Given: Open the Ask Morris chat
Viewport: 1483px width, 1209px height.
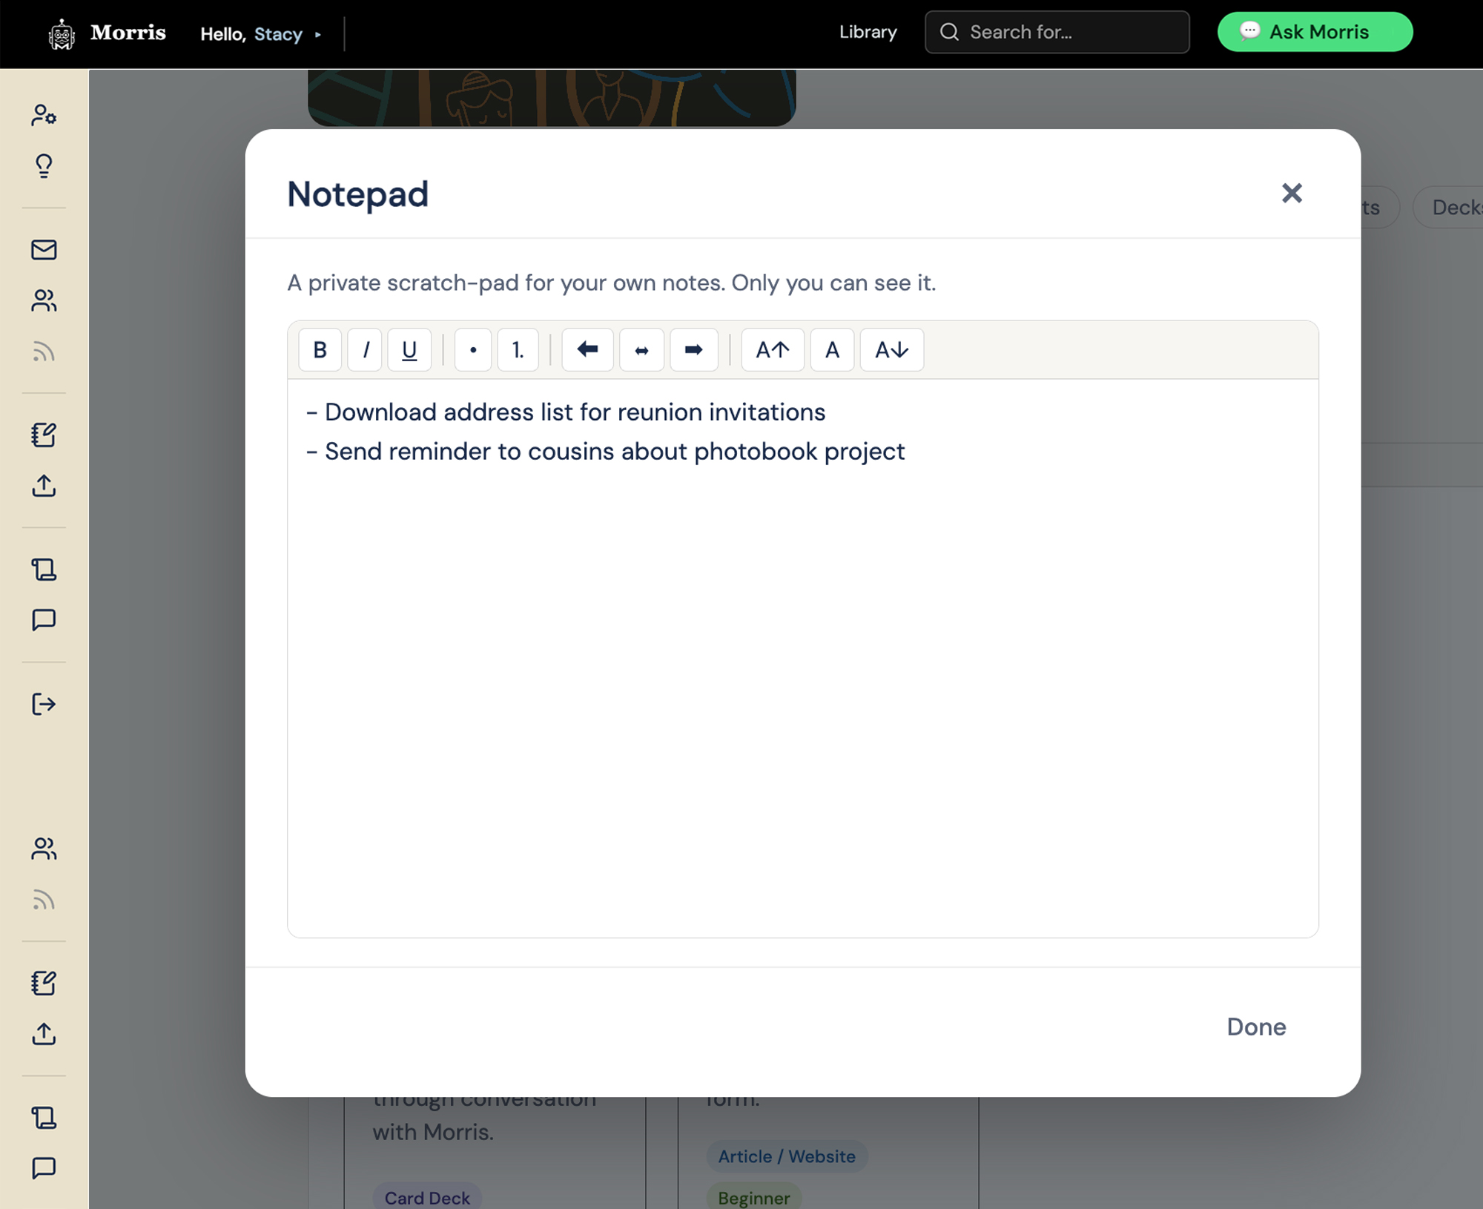Looking at the screenshot, I should [1315, 32].
